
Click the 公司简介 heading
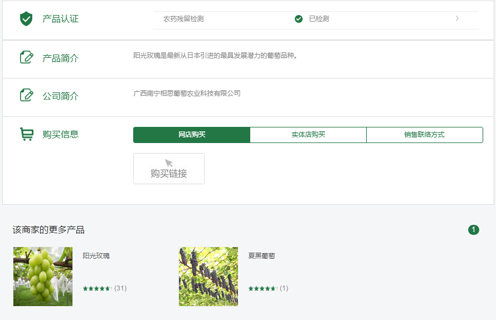pos(60,96)
